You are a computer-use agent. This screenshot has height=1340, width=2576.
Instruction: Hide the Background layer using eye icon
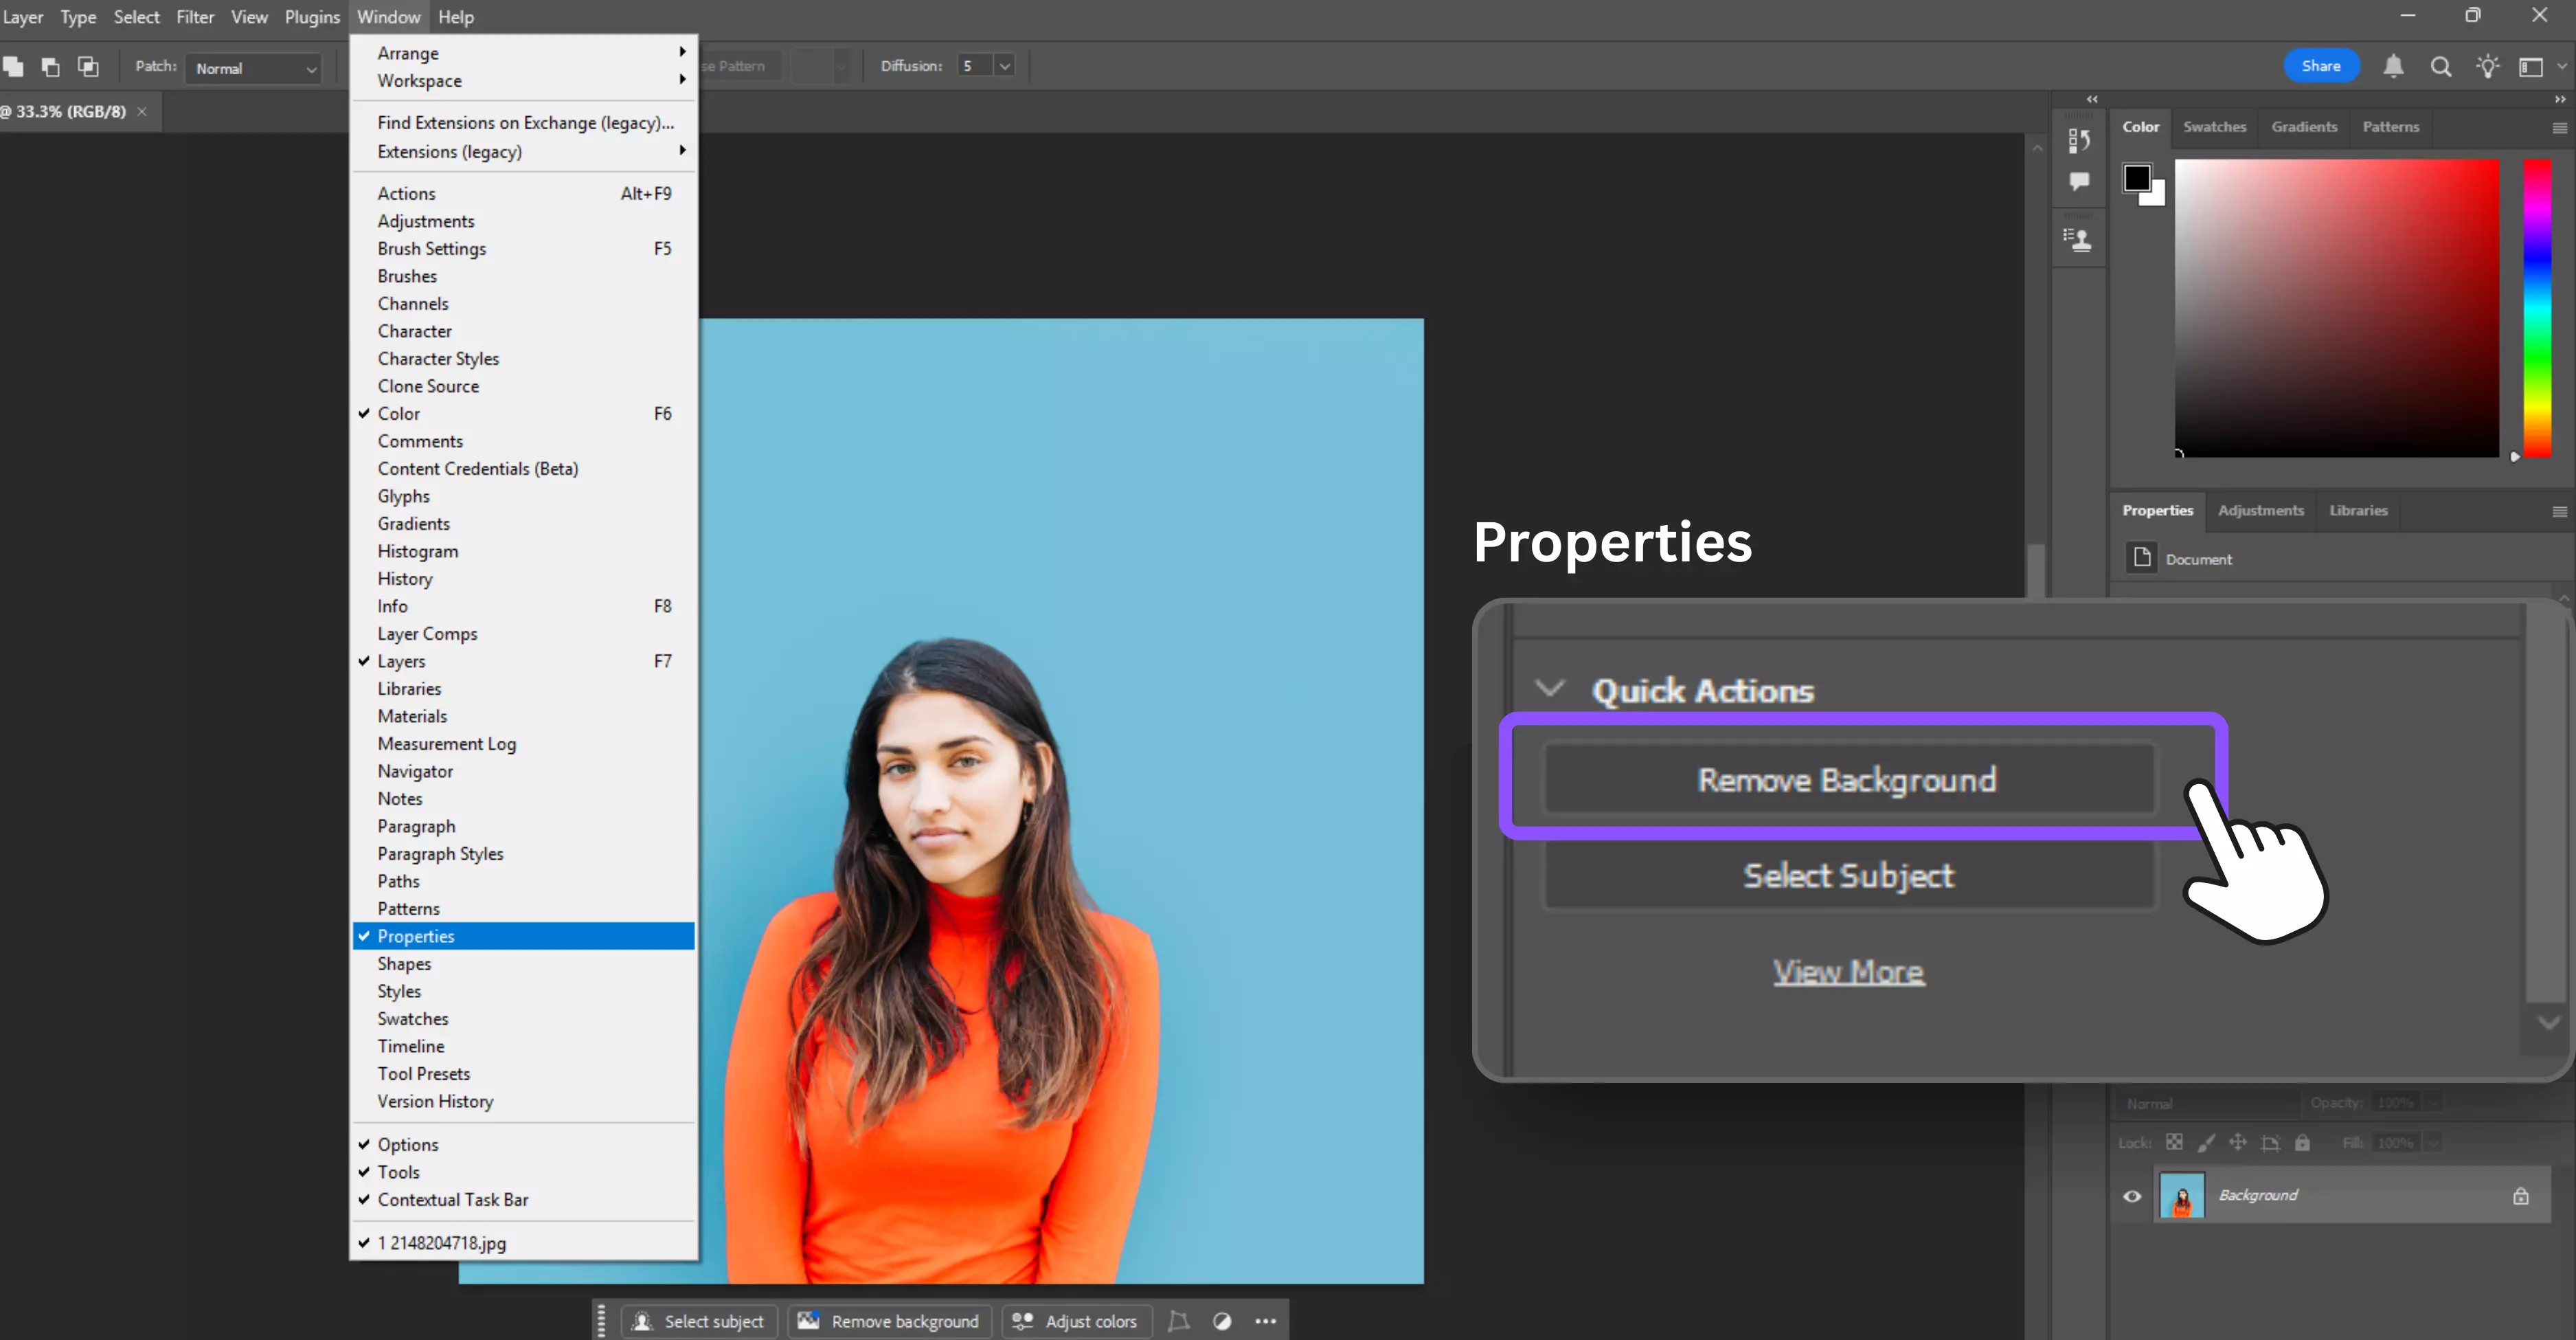2132,1196
